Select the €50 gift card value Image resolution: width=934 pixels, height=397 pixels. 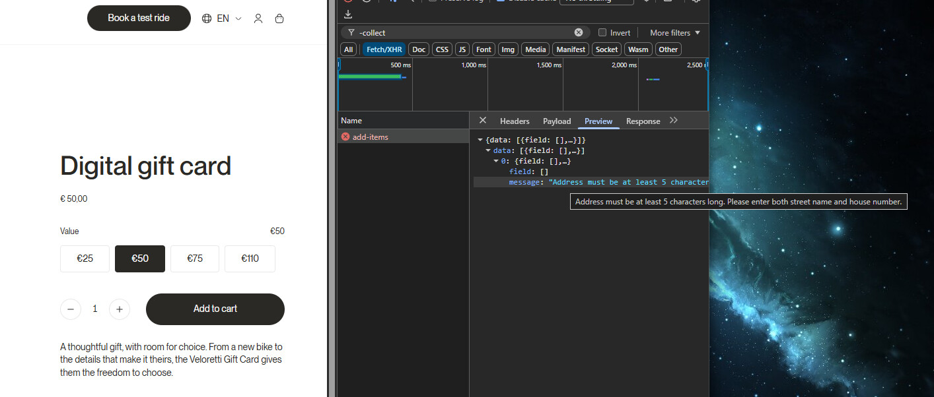click(140, 259)
